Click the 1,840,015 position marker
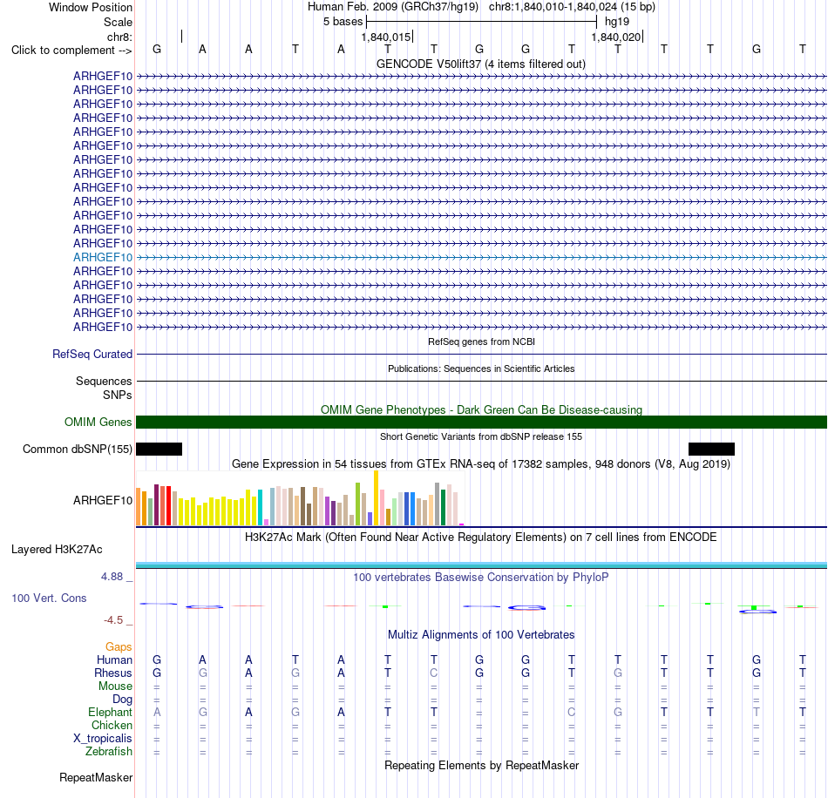 (x=386, y=37)
